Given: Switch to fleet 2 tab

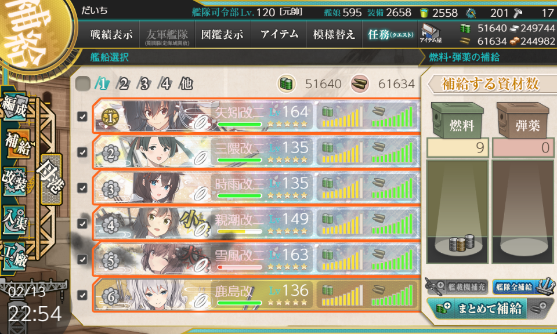Looking at the screenshot, I should tap(123, 84).
